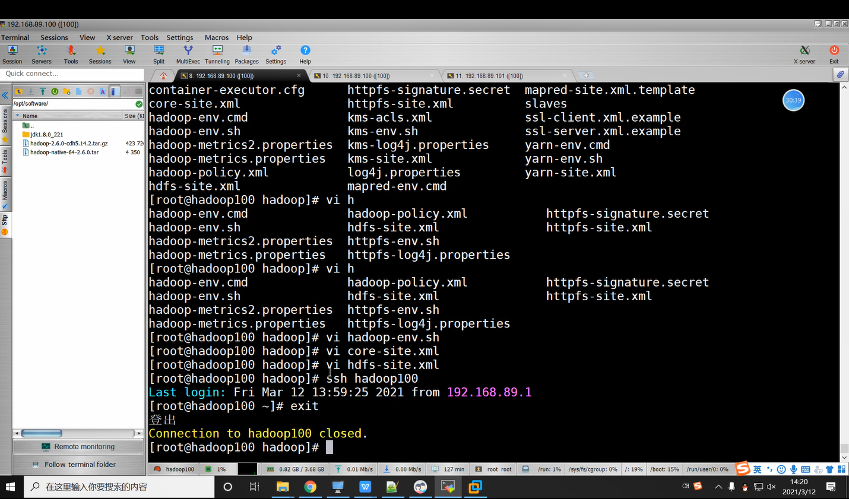Switch to tab 10. 192.168.89.100

(x=374, y=76)
